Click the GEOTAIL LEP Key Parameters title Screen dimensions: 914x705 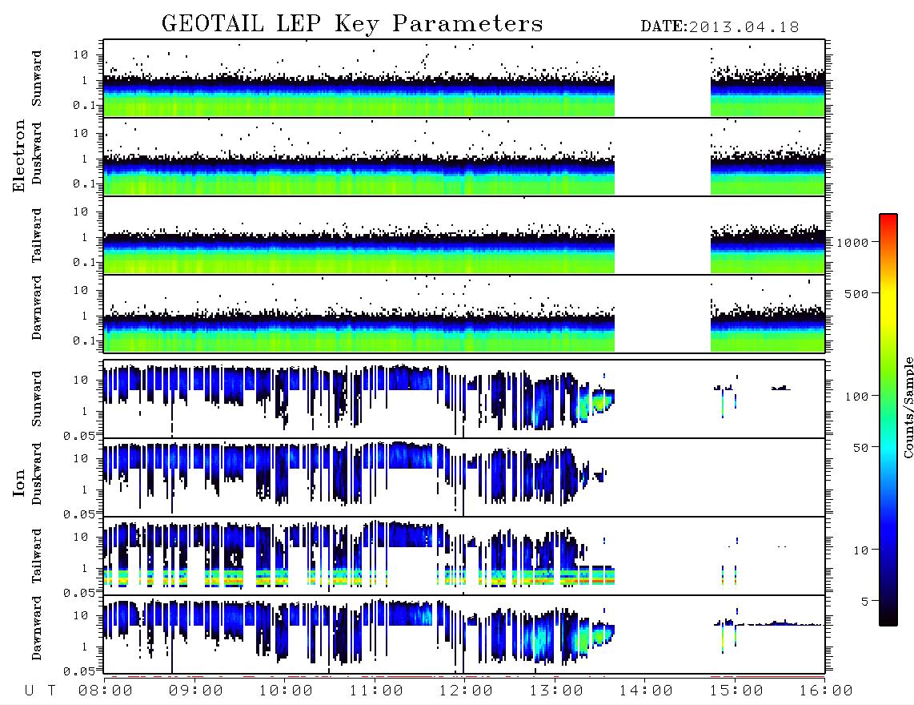tap(352, 25)
